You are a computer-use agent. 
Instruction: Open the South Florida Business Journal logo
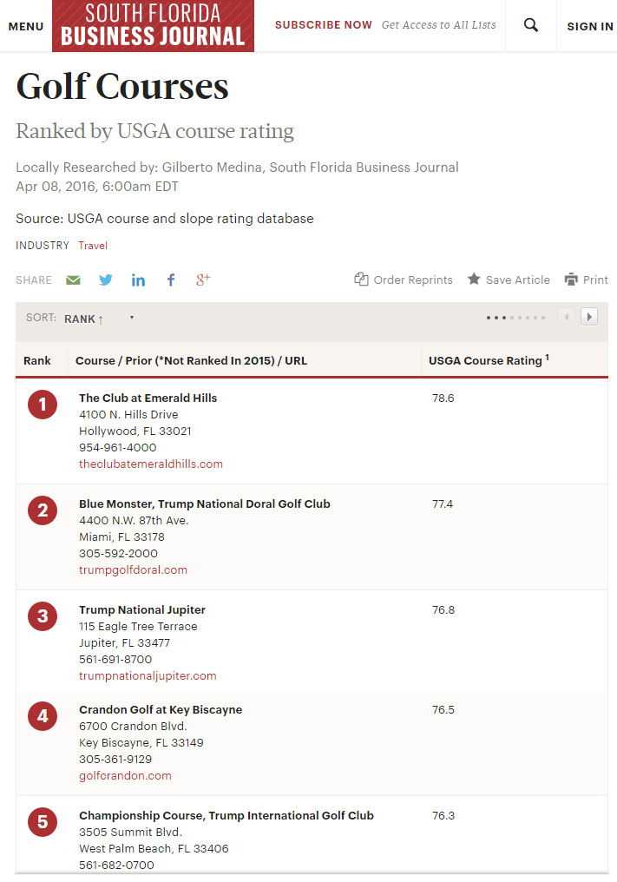pos(153,26)
